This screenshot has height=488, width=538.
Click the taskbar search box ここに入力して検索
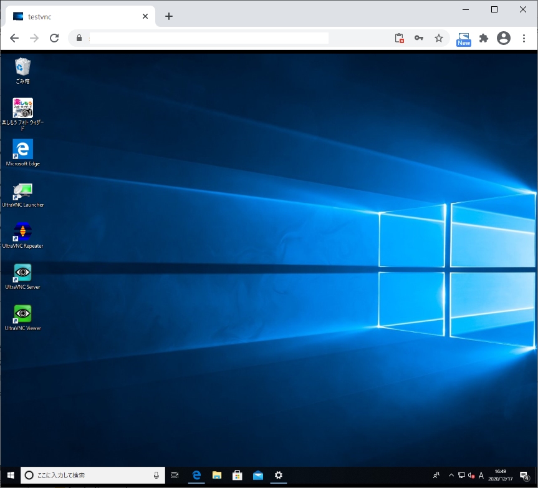point(93,475)
